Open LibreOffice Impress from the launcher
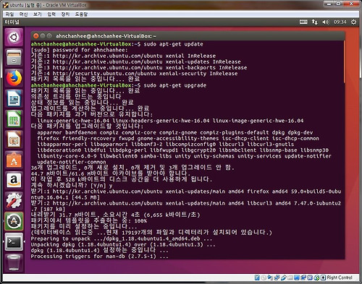Viewport: 362px width, 284px height. (x=14, y=139)
